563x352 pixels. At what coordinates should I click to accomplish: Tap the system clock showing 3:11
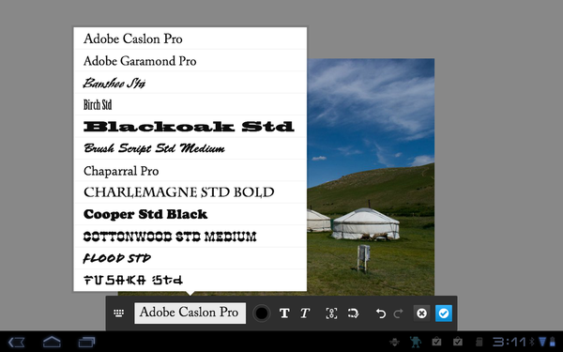pyautogui.click(x=509, y=342)
